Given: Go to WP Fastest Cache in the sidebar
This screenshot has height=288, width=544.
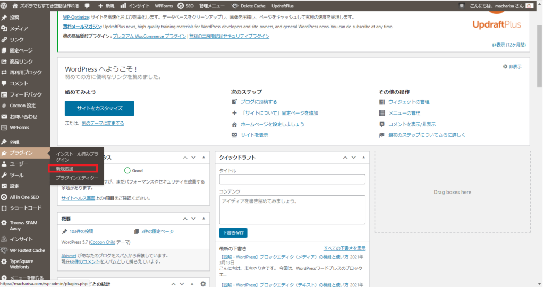Looking at the screenshot, I should tap(27, 250).
